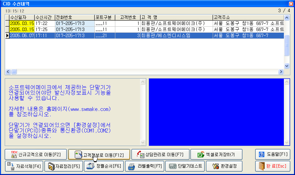Sort by the 수신일자 column header
Image resolution: width=295 pixels, height=175 pixels.
pos(22,18)
